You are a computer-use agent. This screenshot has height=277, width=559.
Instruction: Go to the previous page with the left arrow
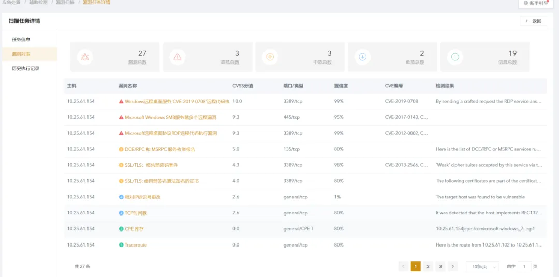click(403, 266)
